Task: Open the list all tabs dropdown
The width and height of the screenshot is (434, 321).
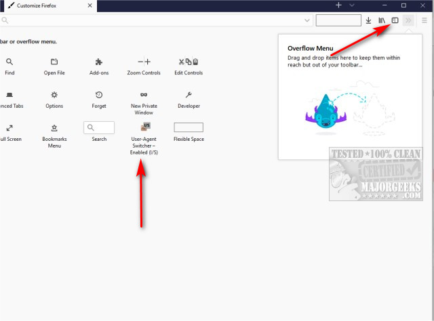Action: [352, 5]
